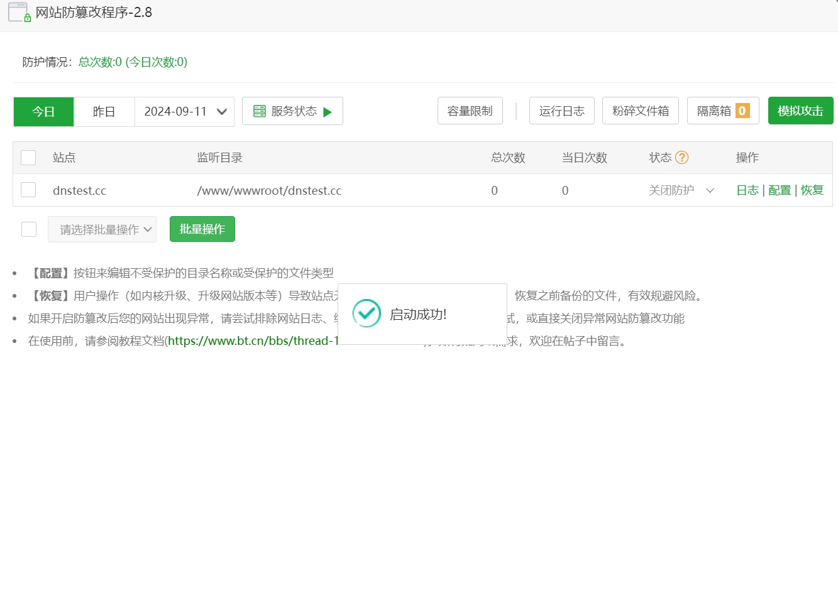Click the help question mark next to 状态
Screen dimensions: 838x615
pyautogui.click(x=683, y=158)
